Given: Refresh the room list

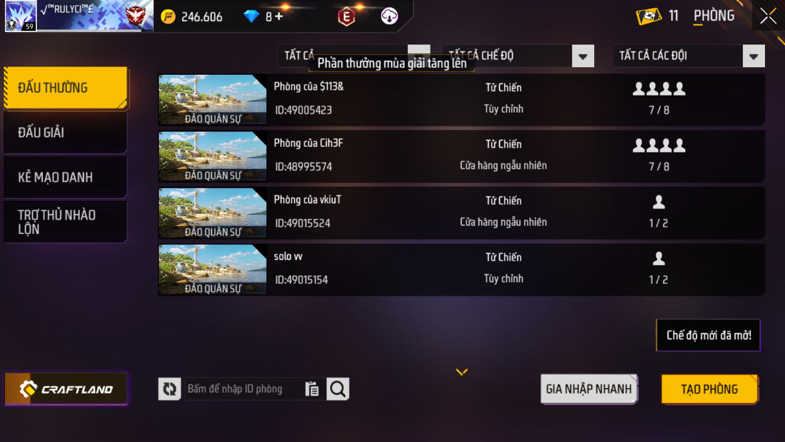Looking at the screenshot, I should [169, 389].
